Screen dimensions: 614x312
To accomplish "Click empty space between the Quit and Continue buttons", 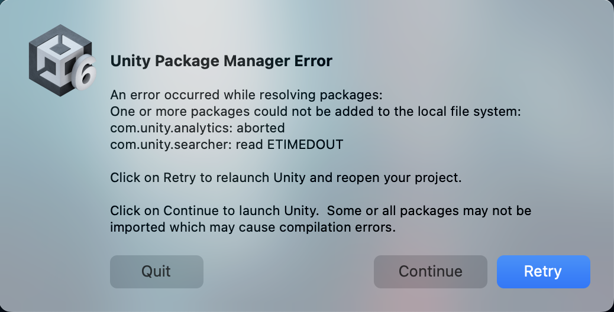I will [x=288, y=272].
